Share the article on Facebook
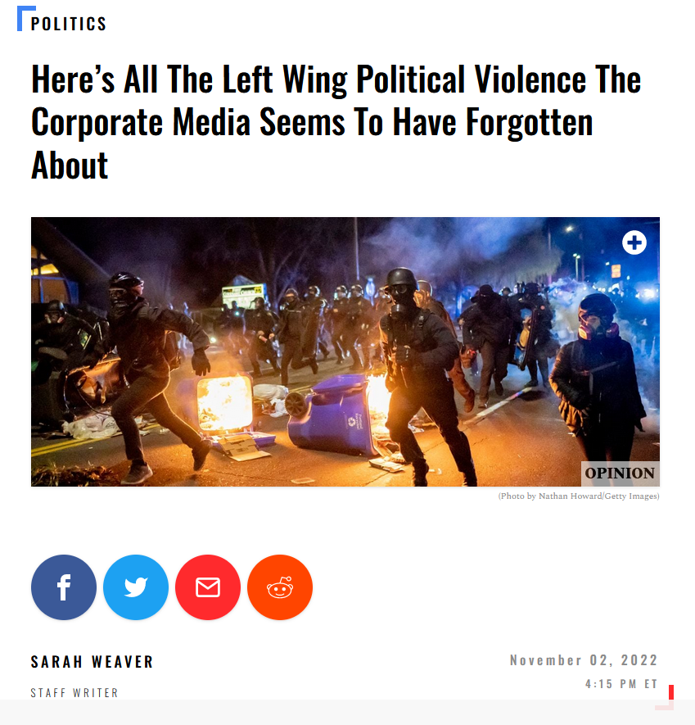 [x=64, y=587]
